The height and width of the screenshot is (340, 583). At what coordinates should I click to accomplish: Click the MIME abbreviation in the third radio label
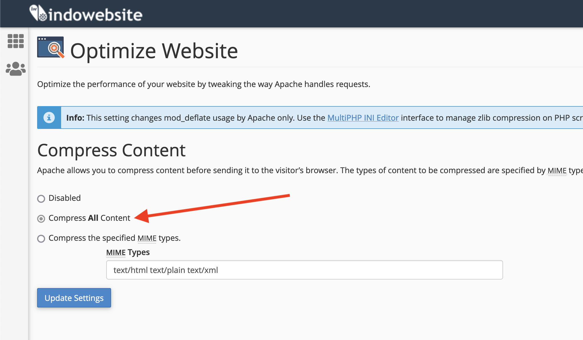coord(147,238)
